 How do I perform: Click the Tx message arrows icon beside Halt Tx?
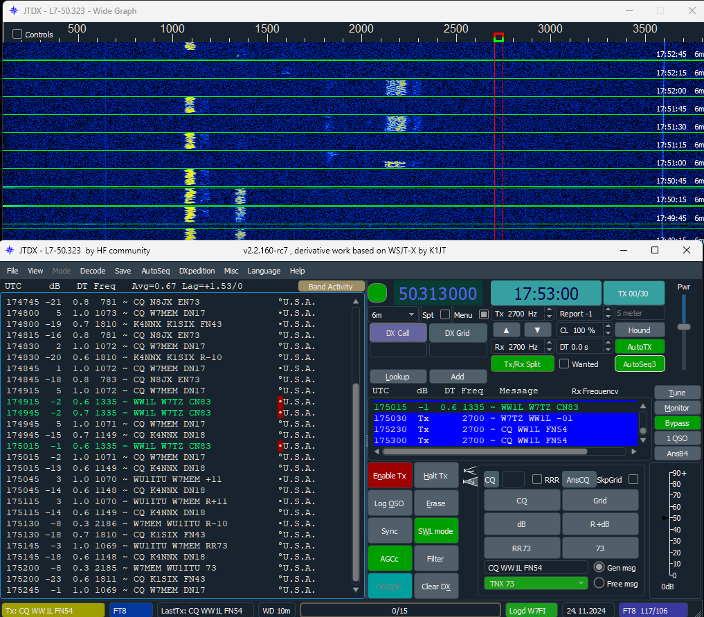click(469, 476)
